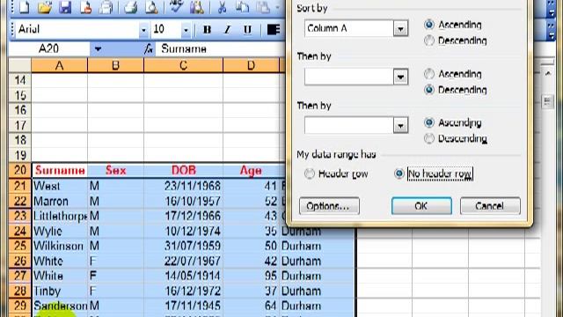The height and width of the screenshot is (317, 563).
Task: Open the Research tool icon
Action: click(x=196, y=7)
